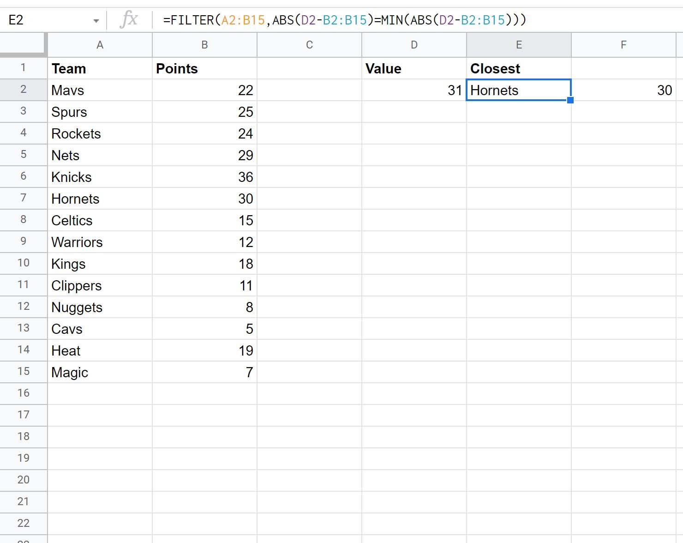Select the Rockets cell

[x=100, y=133]
